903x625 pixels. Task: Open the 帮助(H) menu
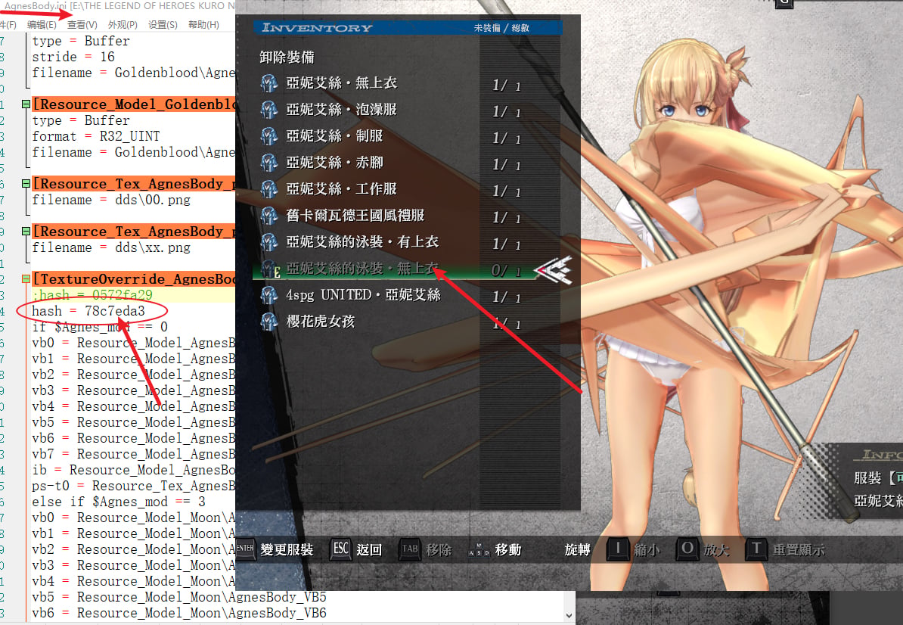click(x=203, y=25)
